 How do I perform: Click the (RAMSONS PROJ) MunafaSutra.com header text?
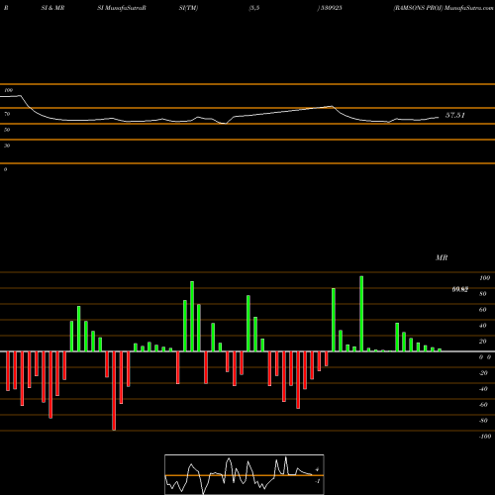(444, 8)
